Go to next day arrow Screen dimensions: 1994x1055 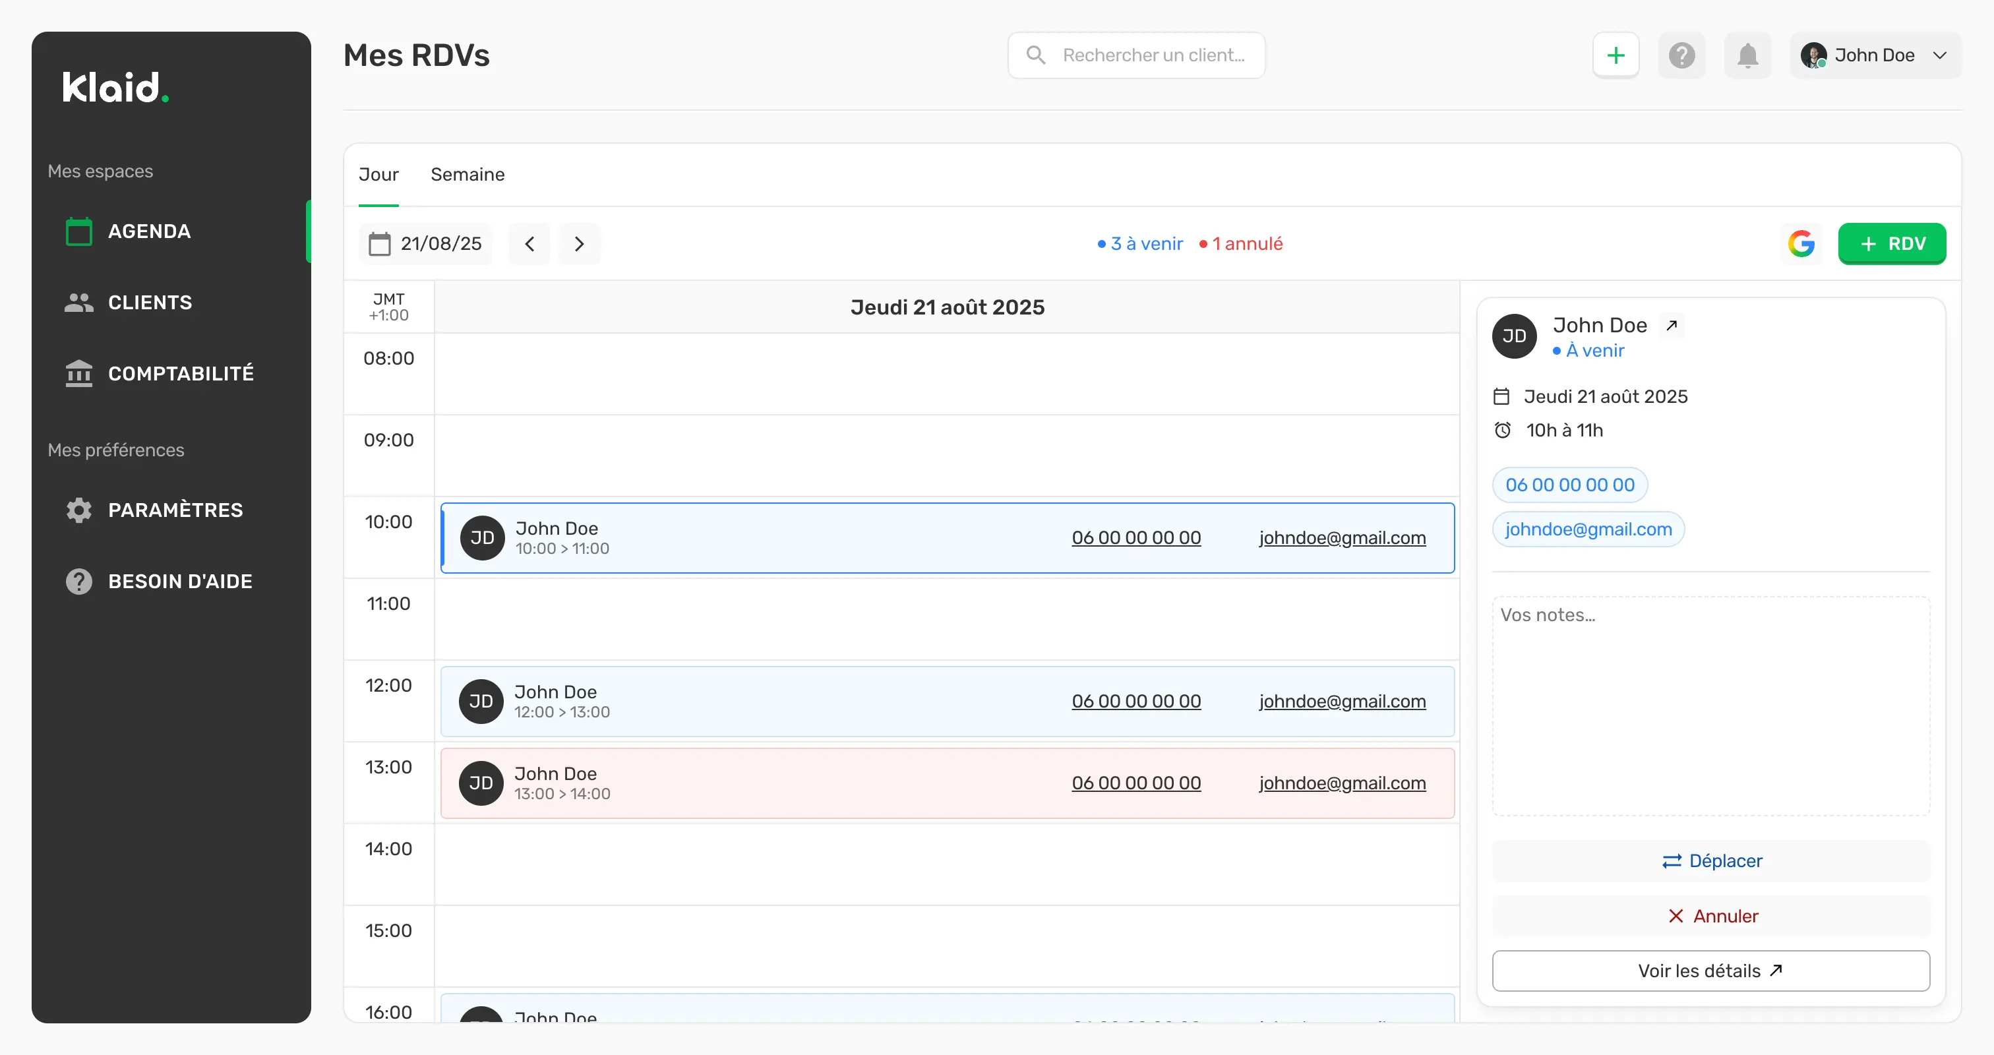tap(579, 243)
